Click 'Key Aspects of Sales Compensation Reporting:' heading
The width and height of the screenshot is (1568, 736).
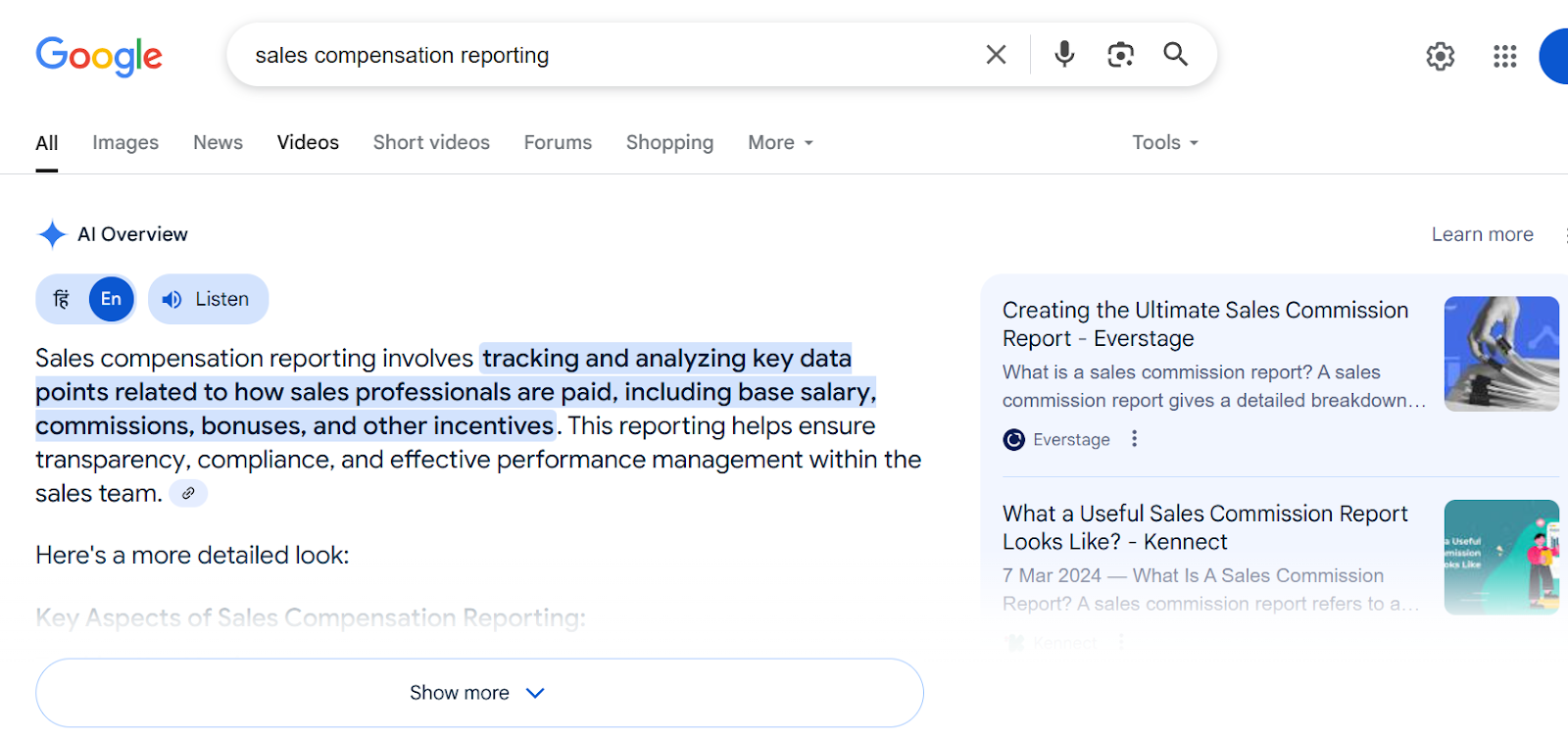pos(311,618)
